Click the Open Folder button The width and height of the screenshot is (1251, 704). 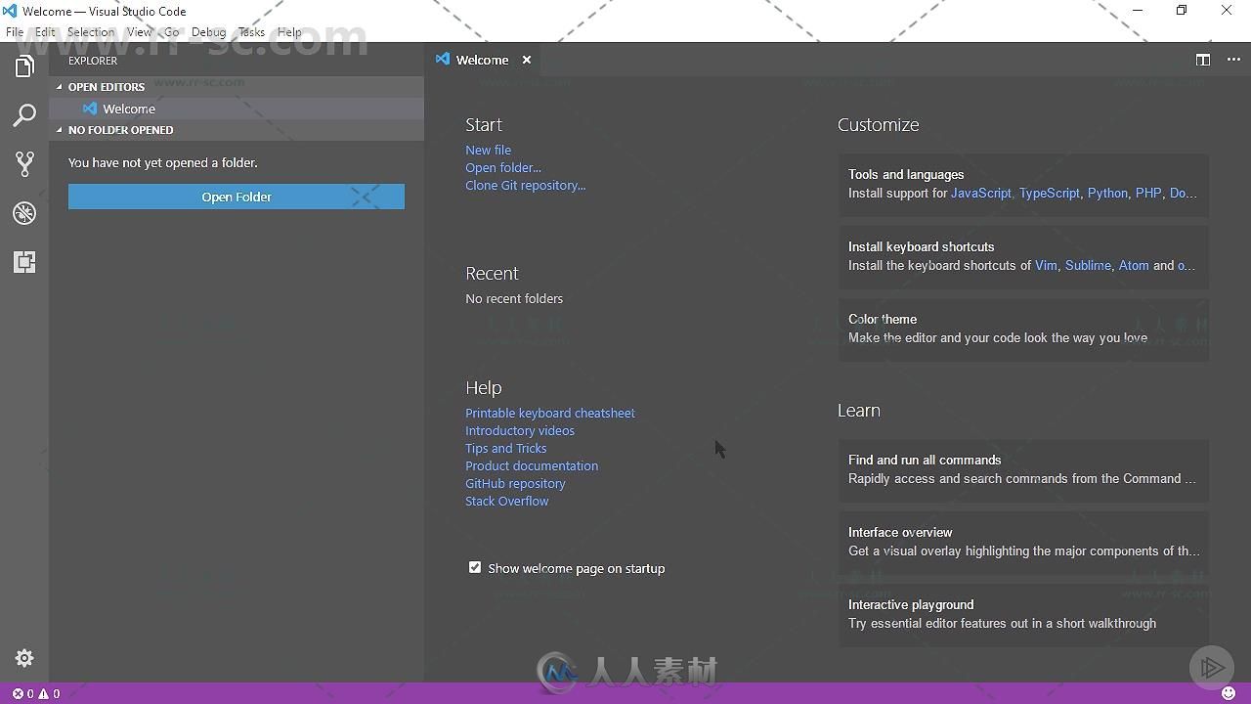tap(237, 197)
